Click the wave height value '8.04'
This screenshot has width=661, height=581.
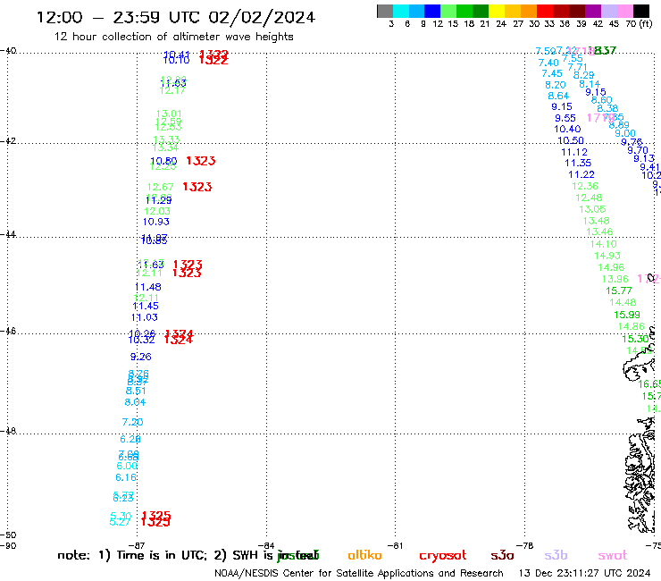click(x=135, y=402)
